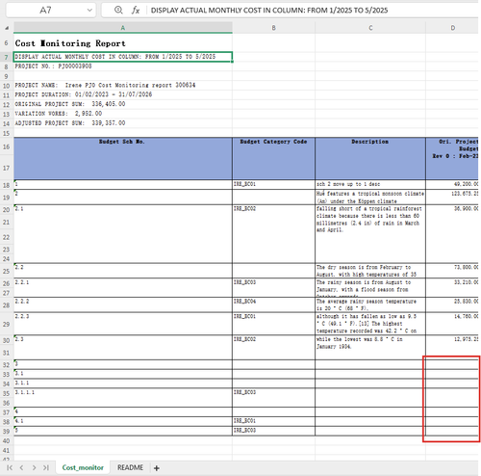This screenshot has height=476, width=481.
Task: Open the insert function fx button
Action: click(136, 11)
